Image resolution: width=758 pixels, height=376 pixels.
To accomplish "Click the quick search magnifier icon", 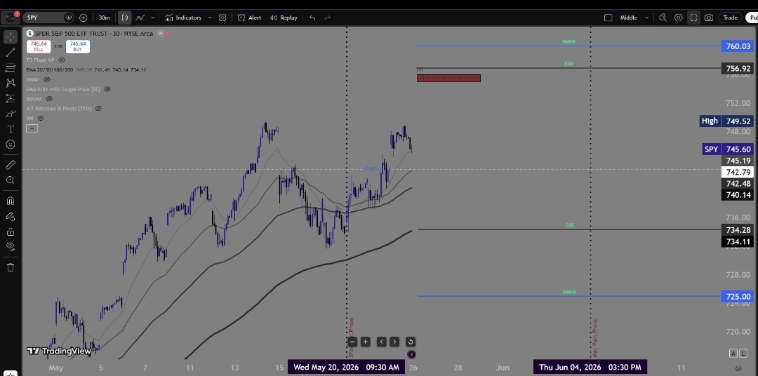I will point(663,18).
